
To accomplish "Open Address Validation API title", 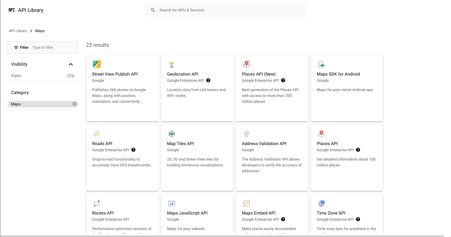I will pyautogui.click(x=264, y=144).
